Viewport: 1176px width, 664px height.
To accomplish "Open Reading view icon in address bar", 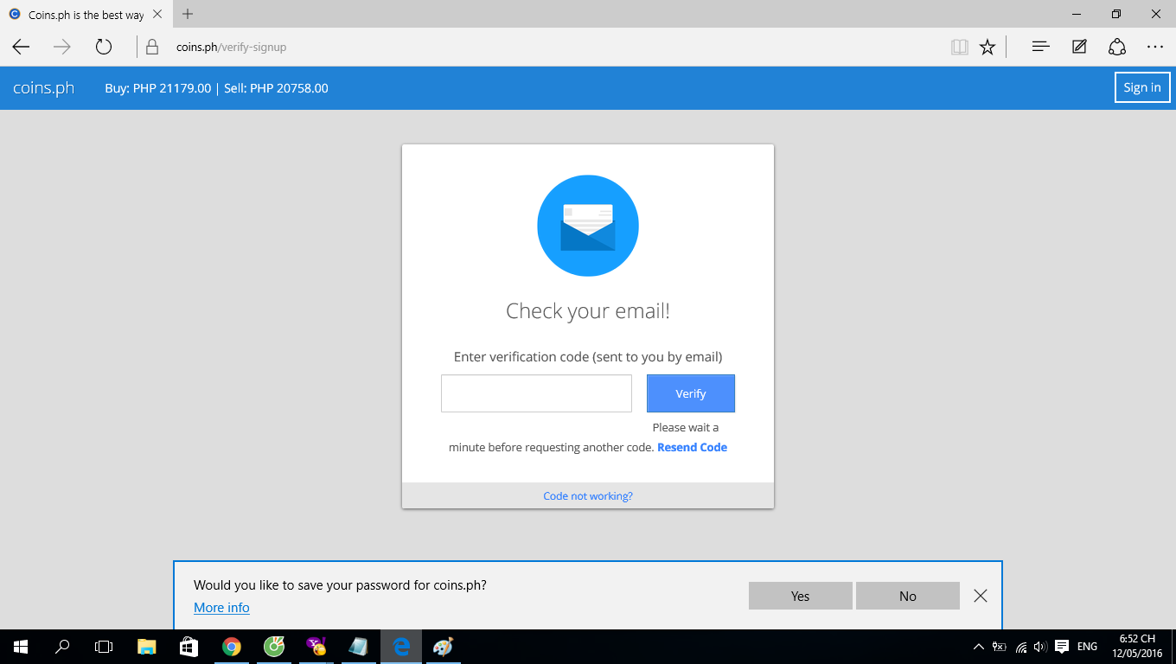I will pyautogui.click(x=959, y=48).
